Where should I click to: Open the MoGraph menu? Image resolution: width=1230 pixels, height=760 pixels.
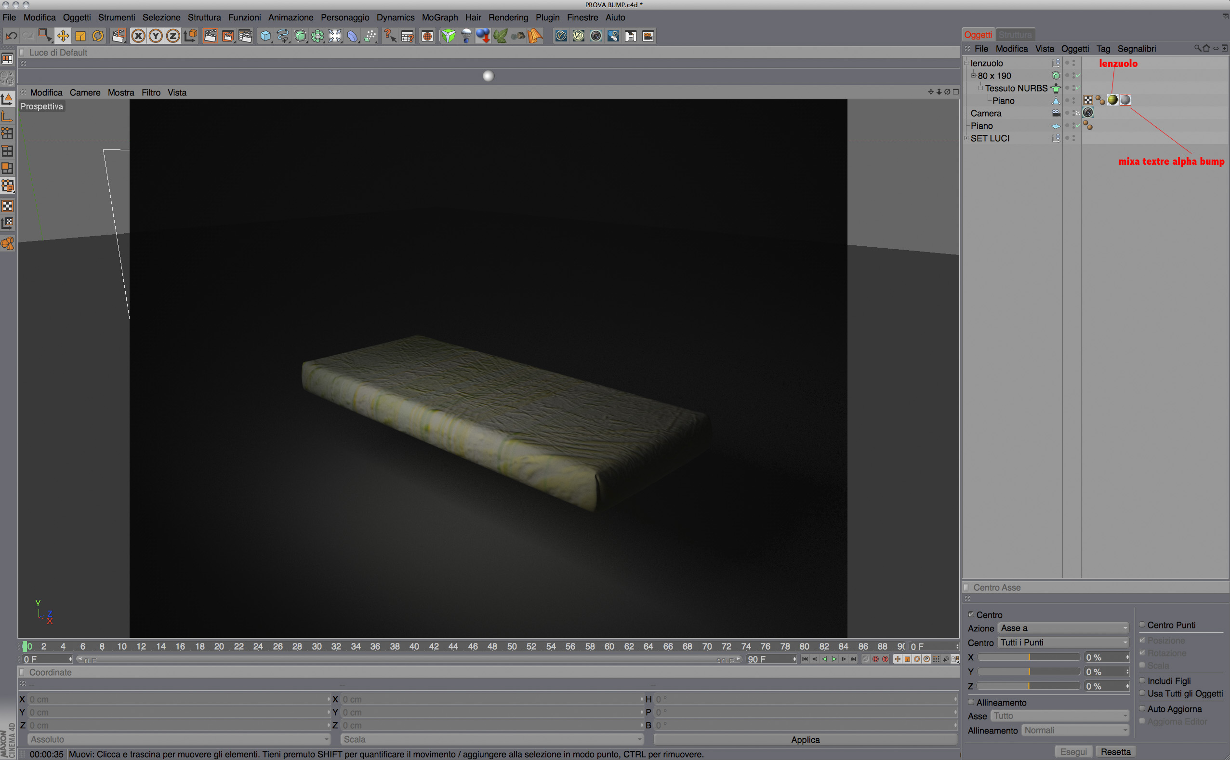click(x=440, y=18)
